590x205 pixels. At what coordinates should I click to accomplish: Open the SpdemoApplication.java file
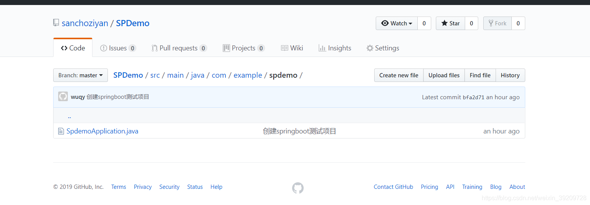point(103,131)
